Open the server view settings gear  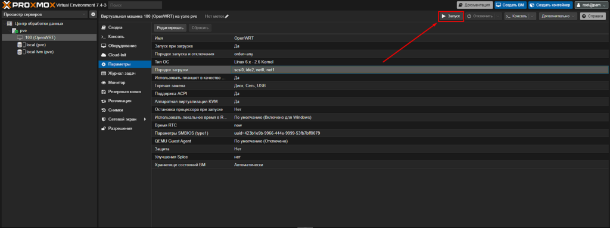(x=93, y=14)
